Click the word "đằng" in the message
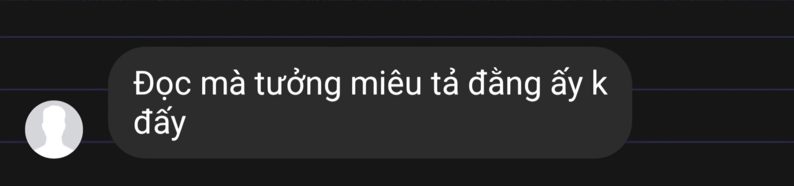Image resolution: width=794 pixels, height=186 pixels. pyautogui.click(x=504, y=85)
